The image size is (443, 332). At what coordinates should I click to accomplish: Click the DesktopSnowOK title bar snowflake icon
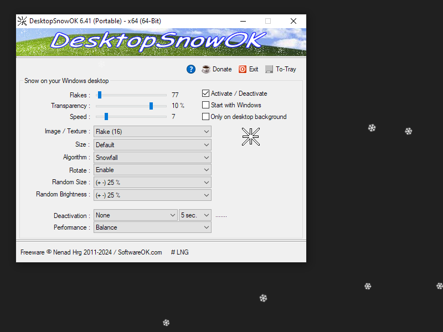[x=22, y=21]
